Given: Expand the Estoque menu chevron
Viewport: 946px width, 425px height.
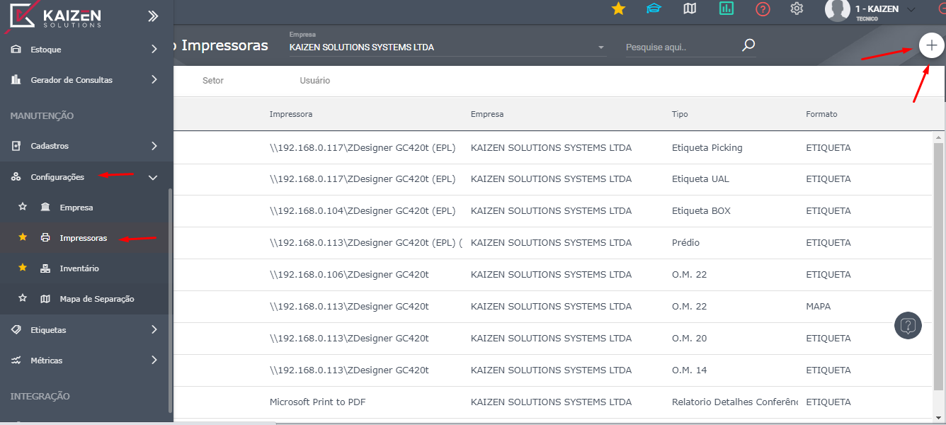Looking at the screenshot, I should [x=154, y=50].
